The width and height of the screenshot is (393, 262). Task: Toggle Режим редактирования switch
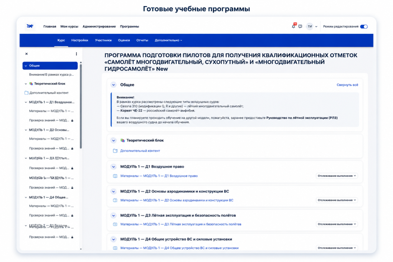coord(364,26)
